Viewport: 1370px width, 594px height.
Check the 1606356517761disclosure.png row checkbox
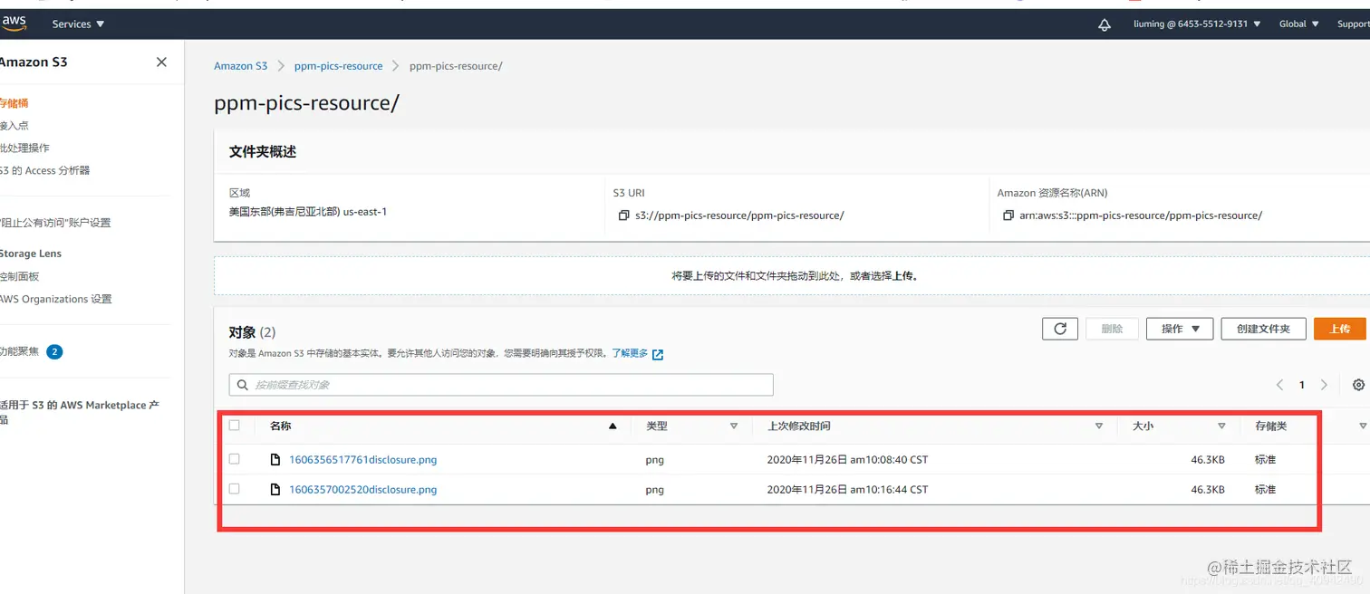(235, 459)
